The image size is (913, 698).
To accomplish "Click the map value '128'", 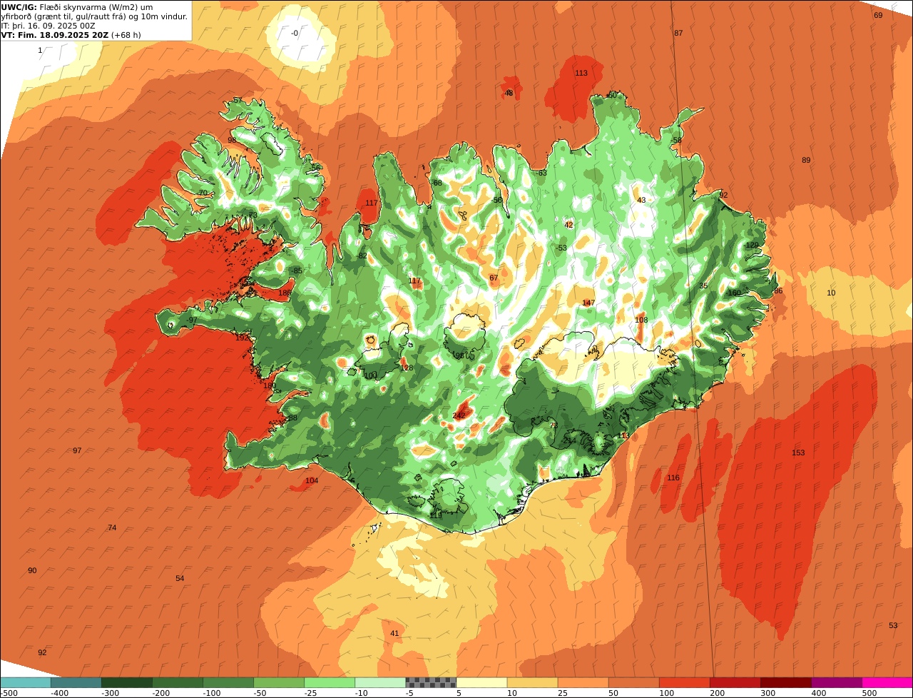I will (x=407, y=368).
